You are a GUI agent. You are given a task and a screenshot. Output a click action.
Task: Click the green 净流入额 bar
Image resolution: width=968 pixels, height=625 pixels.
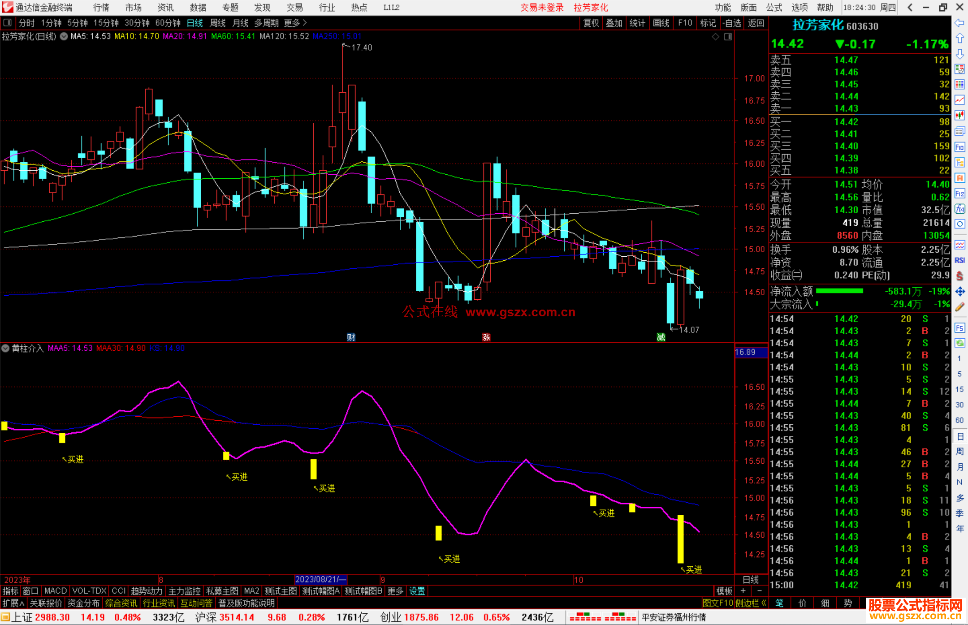[839, 291]
